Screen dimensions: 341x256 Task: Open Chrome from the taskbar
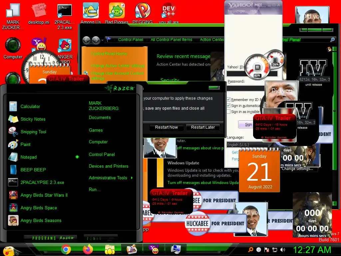pos(66,249)
